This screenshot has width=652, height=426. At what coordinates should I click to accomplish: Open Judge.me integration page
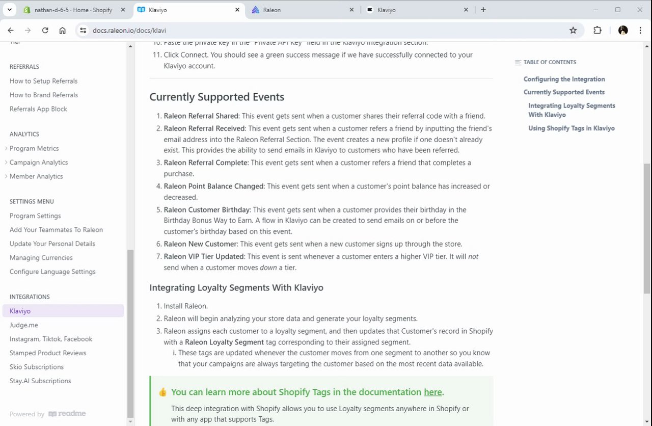[x=24, y=325]
